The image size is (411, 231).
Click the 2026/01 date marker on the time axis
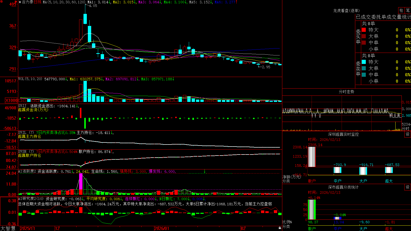(x=162, y=228)
